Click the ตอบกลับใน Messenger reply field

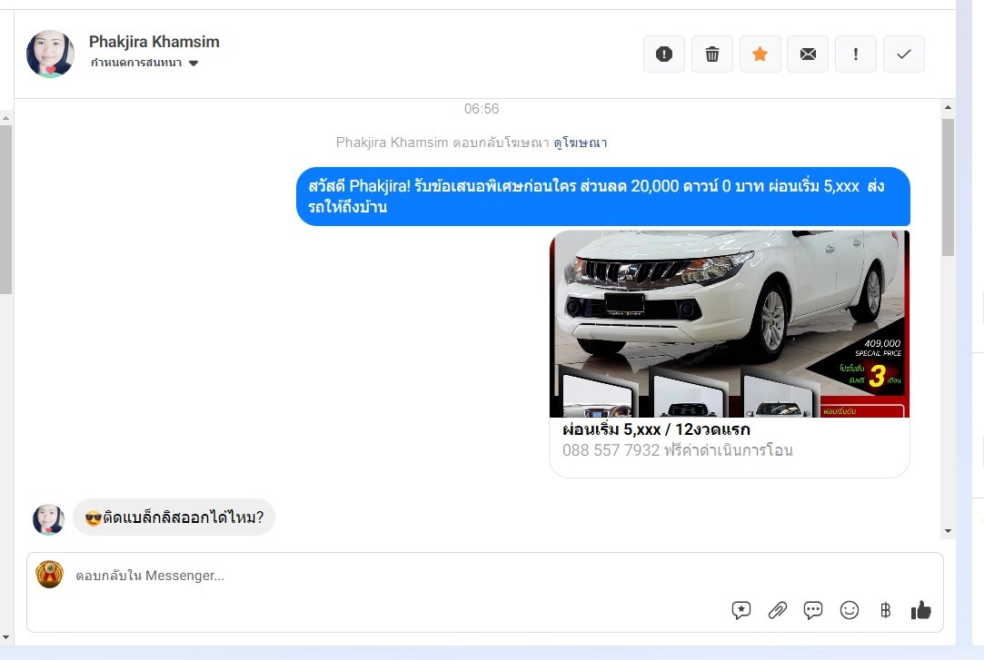tap(363, 576)
